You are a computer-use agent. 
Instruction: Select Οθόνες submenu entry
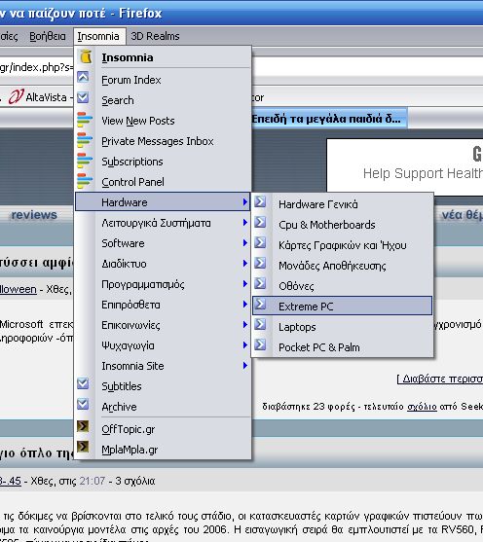(x=342, y=286)
